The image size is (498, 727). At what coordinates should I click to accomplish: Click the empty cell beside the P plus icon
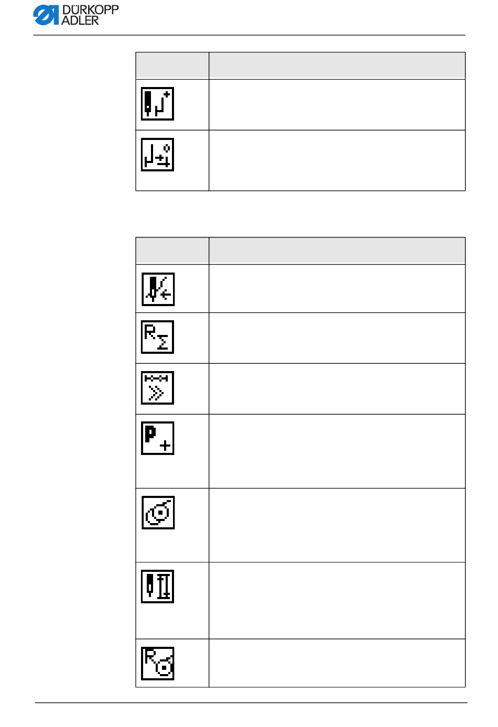click(x=337, y=451)
